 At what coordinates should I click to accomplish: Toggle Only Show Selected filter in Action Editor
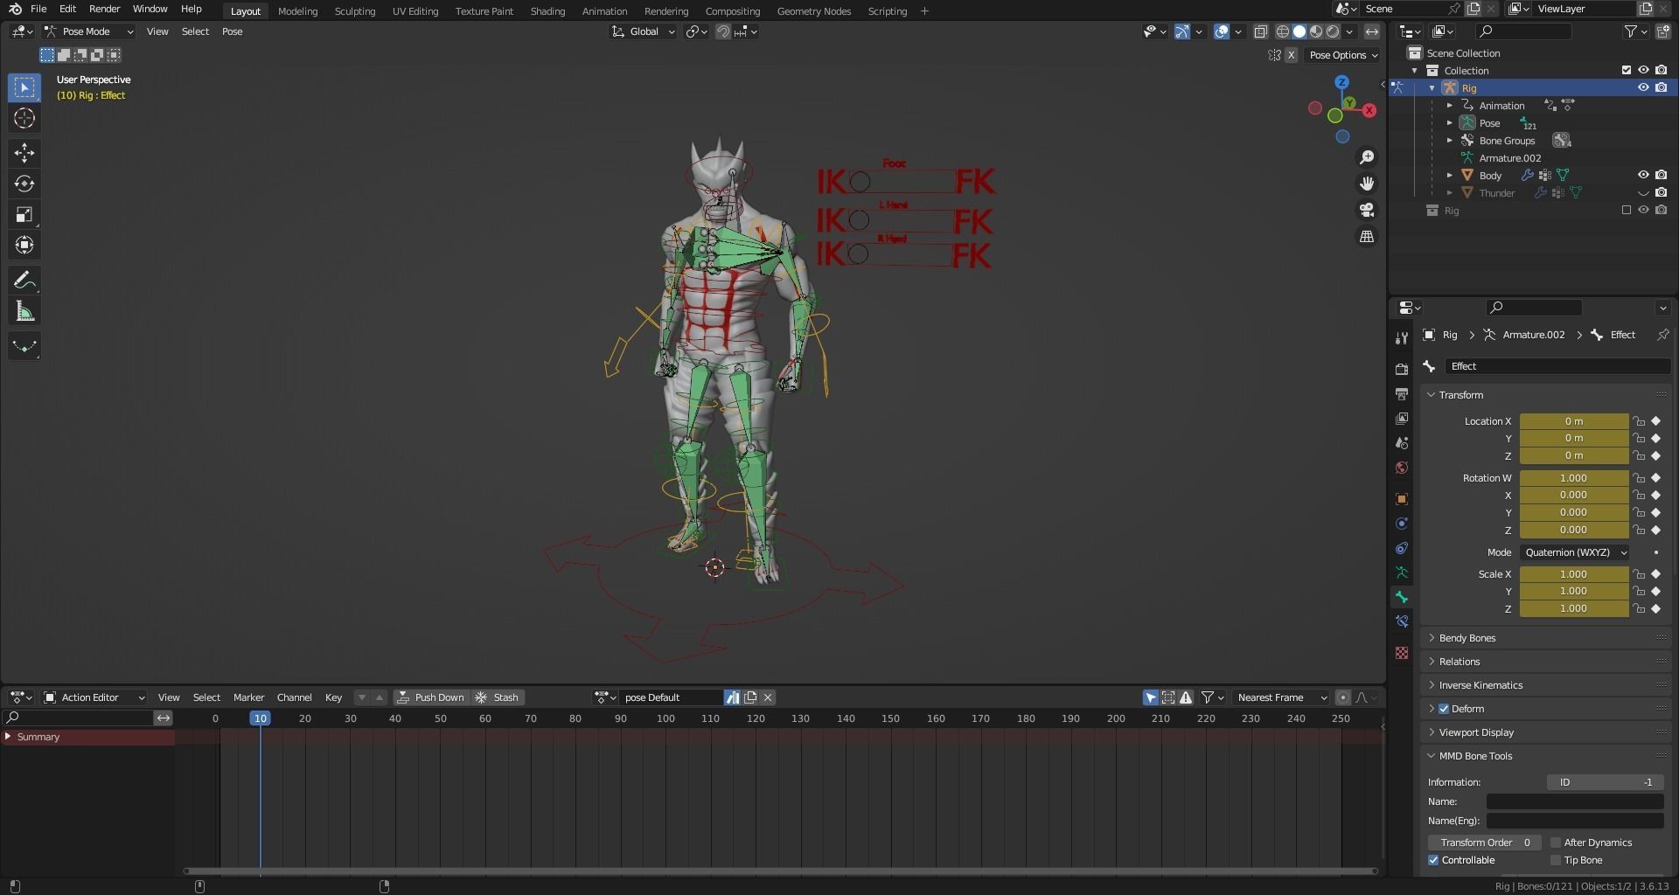tap(1151, 697)
